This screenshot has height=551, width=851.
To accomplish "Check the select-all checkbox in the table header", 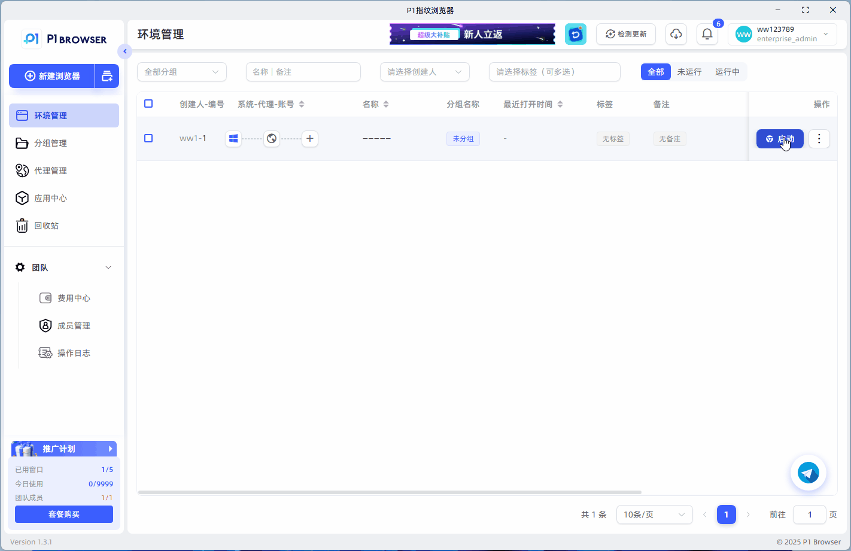I will tap(148, 103).
